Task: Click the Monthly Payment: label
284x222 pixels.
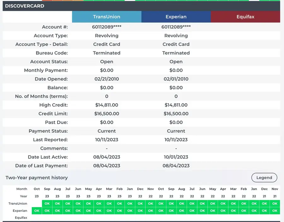Action: pos(46,70)
